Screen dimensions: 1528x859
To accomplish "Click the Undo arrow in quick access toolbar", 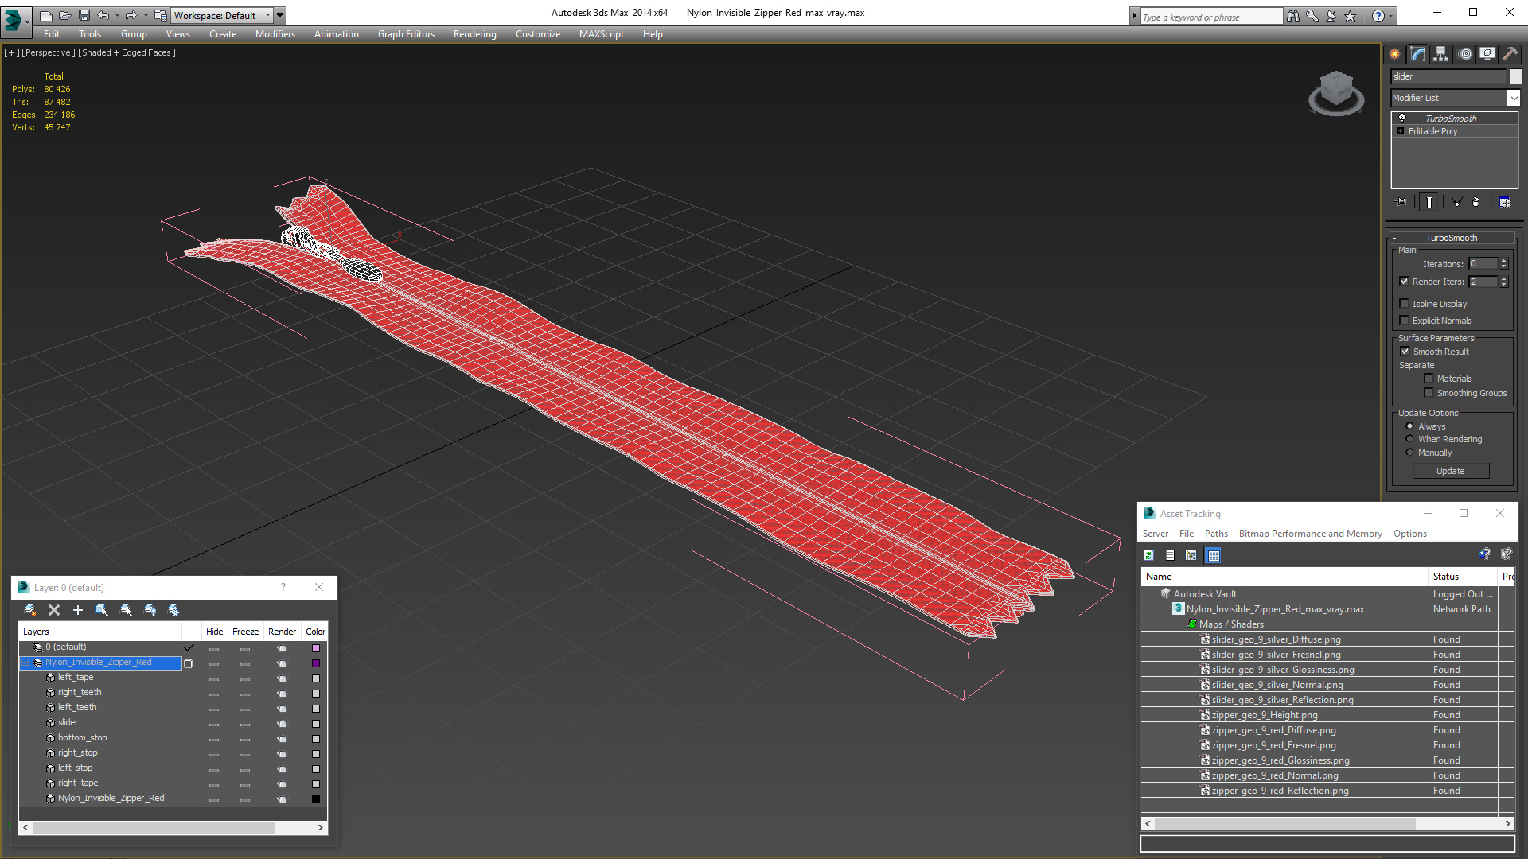I will (103, 15).
